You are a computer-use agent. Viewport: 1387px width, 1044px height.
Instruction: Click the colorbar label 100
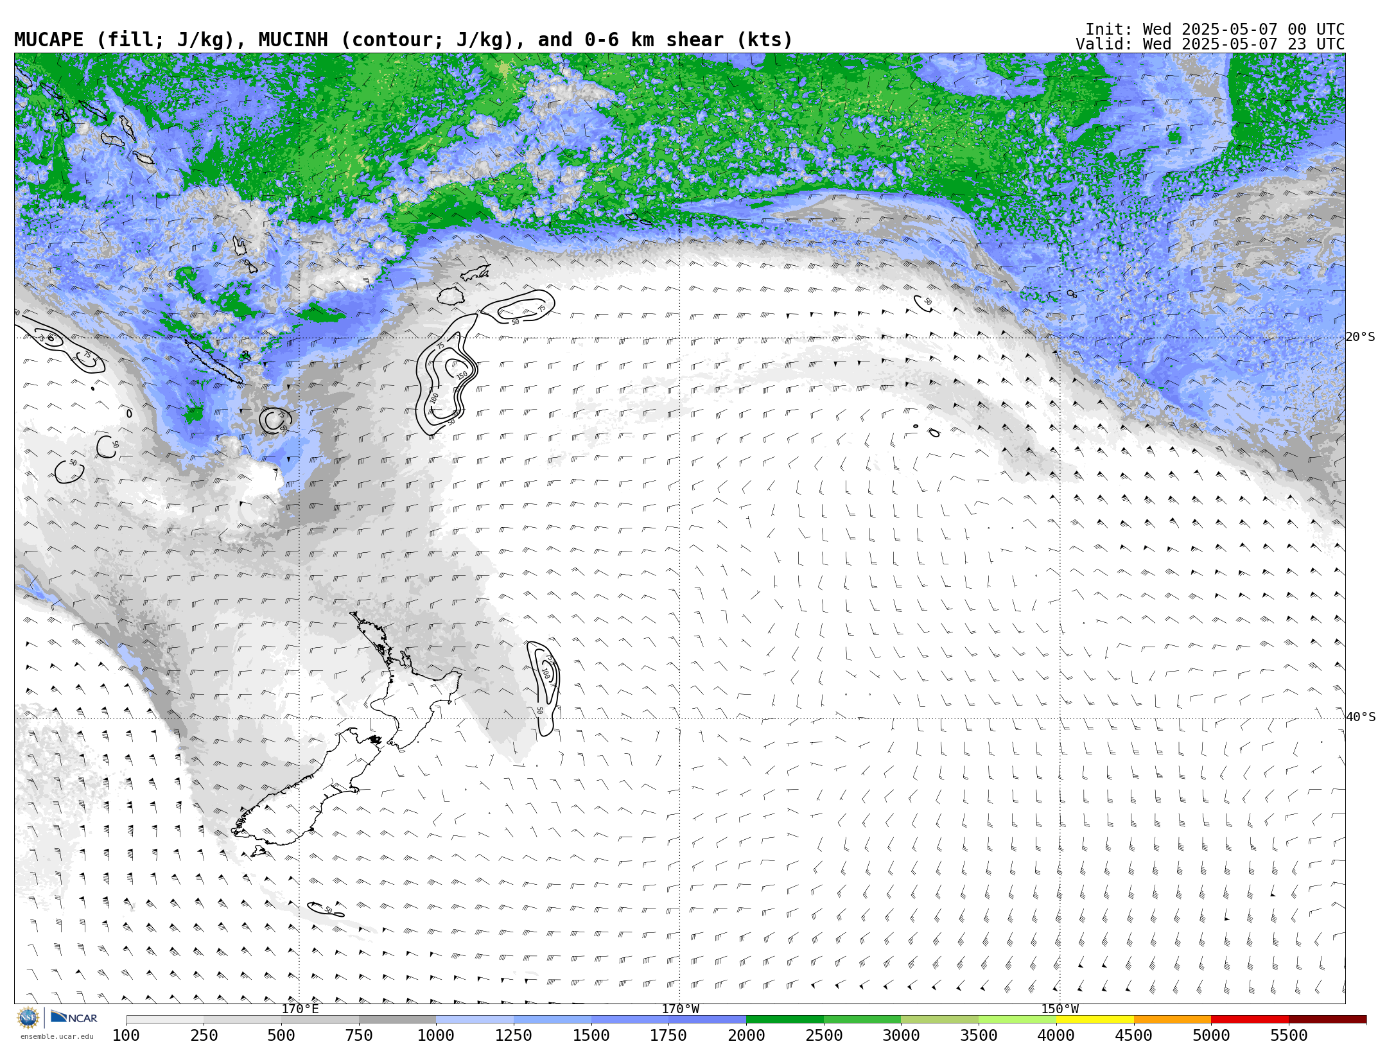click(x=126, y=1036)
